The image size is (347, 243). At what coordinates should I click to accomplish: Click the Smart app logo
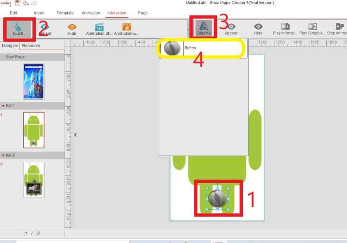(x=6, y=4)
